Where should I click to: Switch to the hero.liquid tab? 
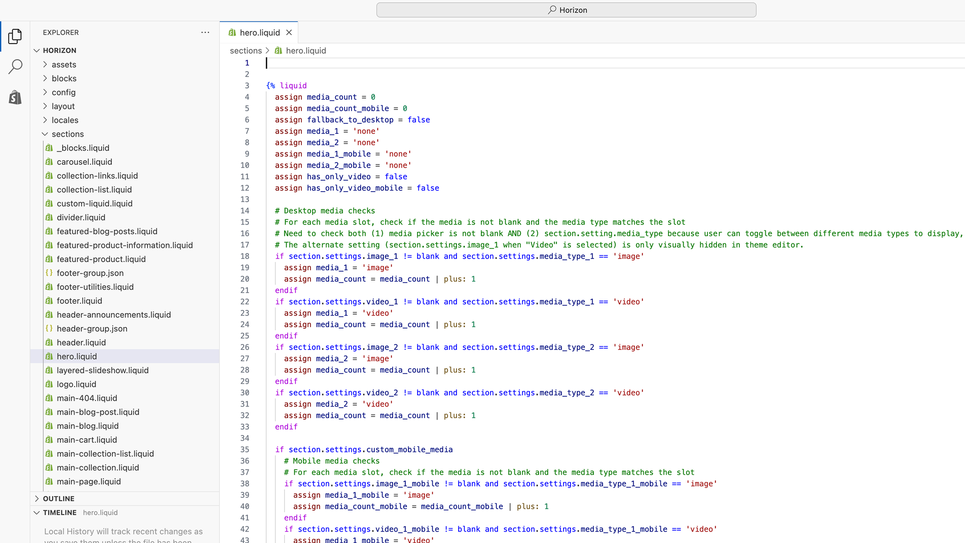(x=259, y=33)
